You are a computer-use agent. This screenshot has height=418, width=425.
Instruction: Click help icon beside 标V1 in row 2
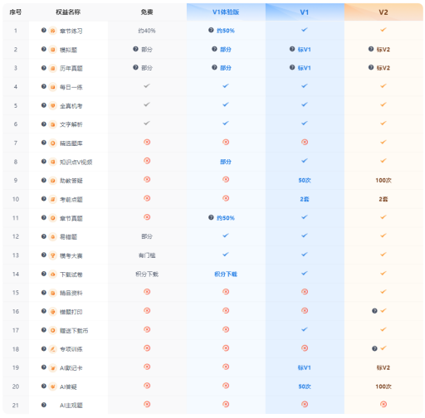[292, 49]
